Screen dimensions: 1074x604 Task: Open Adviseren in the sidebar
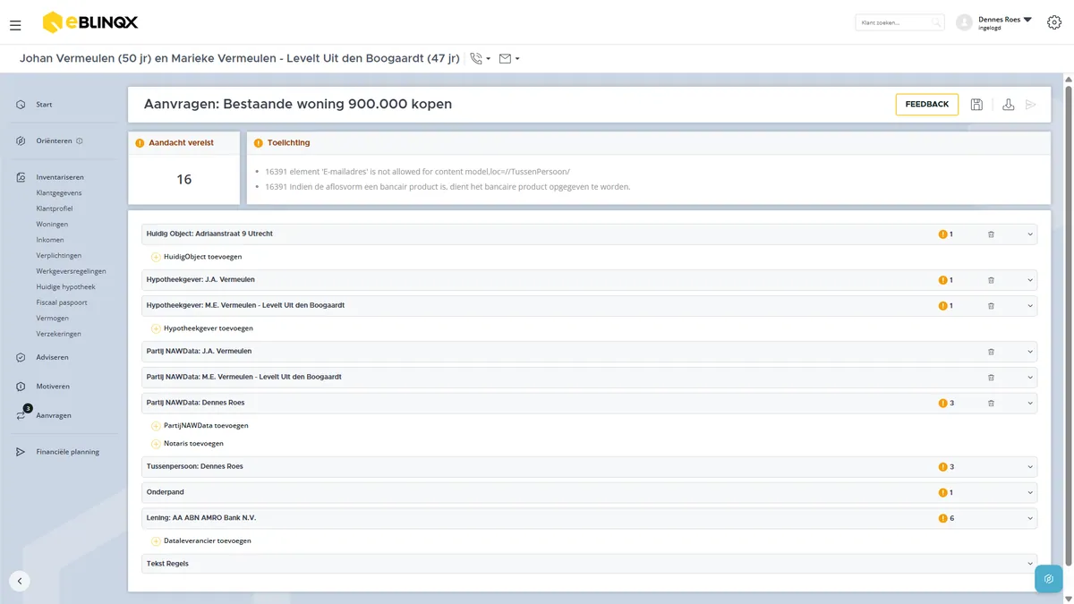click(52, 357)
